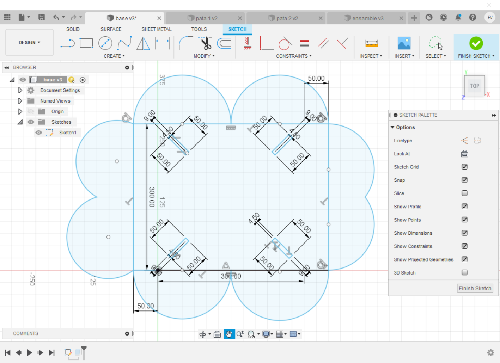The height and width of the screenshot is (363, 500).
Task: Apply the Coincident constraint
Action: click(267, 43)
